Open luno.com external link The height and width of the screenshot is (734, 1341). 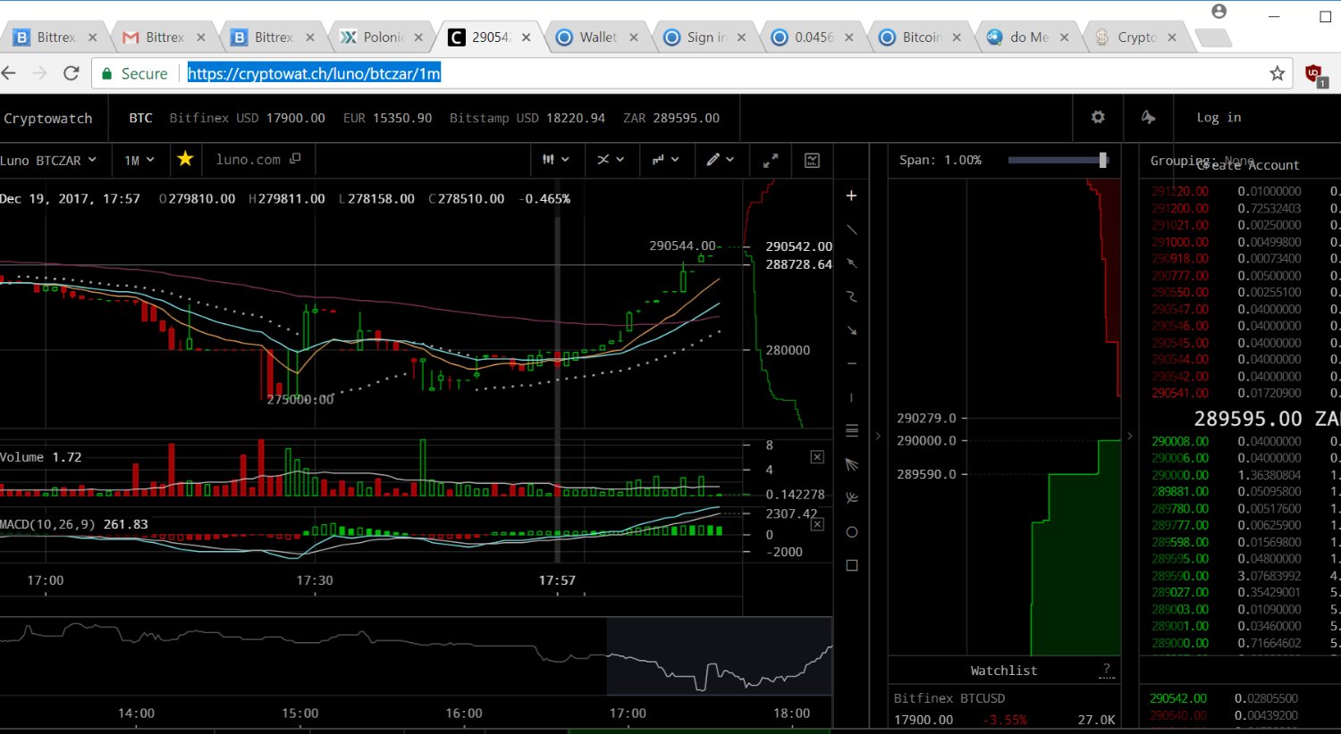click(x=257, y=159)
